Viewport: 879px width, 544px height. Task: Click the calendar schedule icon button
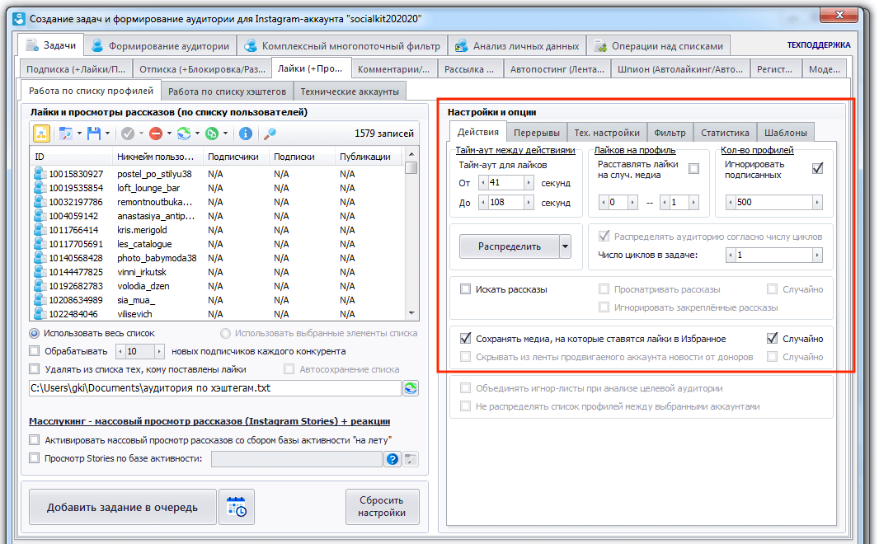[237, 507]
